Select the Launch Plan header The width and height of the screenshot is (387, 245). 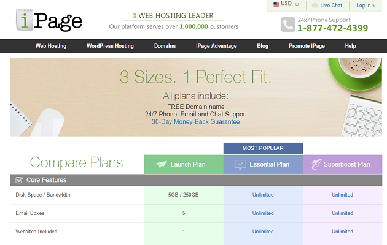(x=184, y=164)
